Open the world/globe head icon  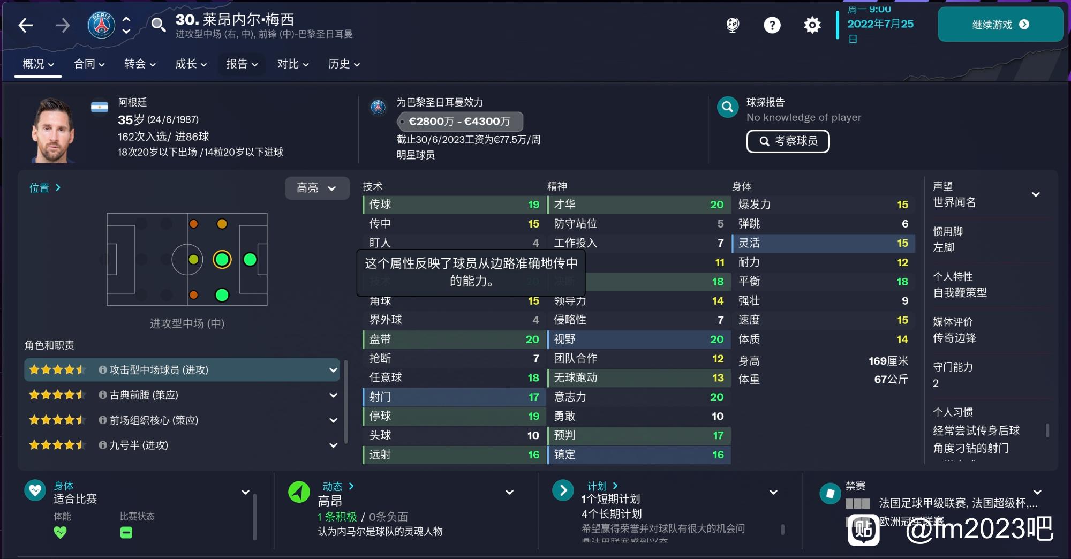coord(733,25)
